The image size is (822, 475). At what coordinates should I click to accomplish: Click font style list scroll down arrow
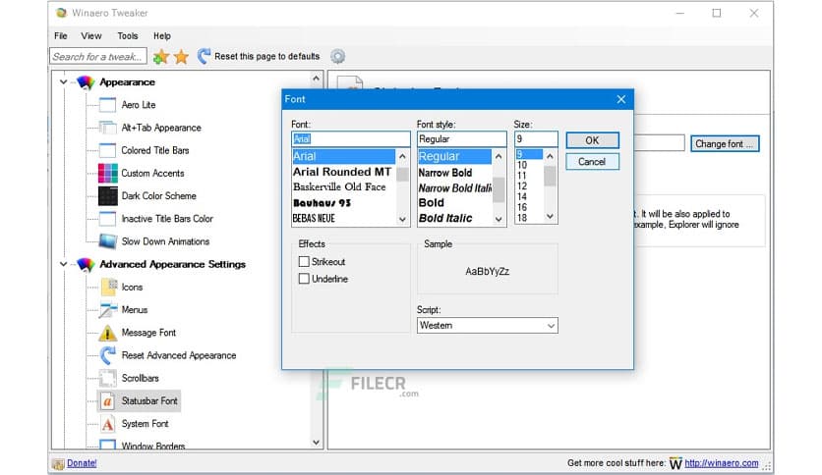pyautogui.click(x=499, y=219)
